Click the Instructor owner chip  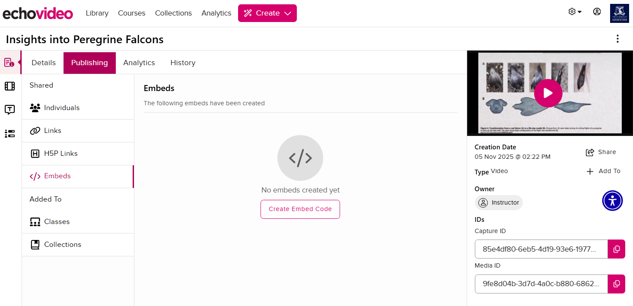(499, 202)
